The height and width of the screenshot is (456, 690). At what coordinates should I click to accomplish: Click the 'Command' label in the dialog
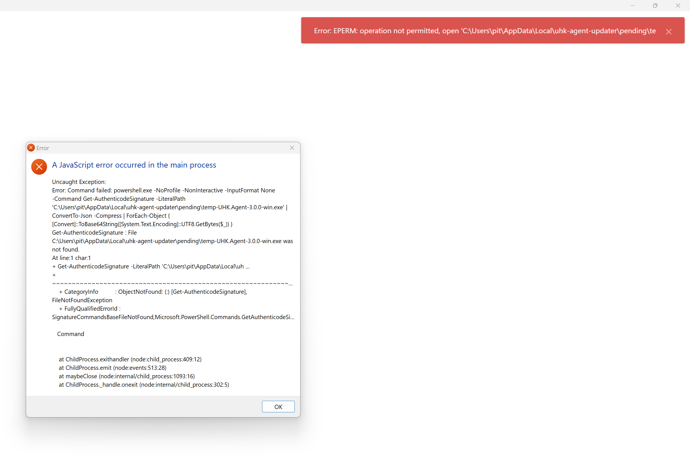point(70,334)
